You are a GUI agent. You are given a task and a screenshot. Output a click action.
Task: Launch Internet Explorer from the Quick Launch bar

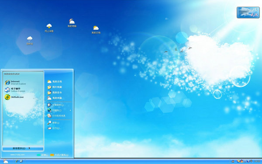pyautogui.click(x=17, y=161)
